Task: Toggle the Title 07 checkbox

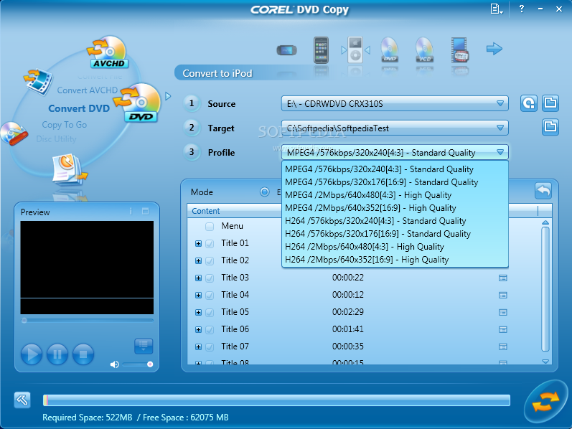Action: click(x=210, y=346)
